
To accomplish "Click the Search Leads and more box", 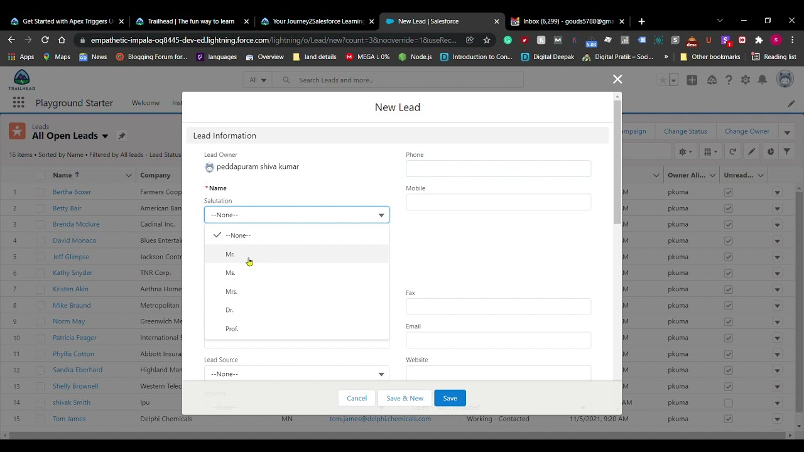I will point(402,80).
